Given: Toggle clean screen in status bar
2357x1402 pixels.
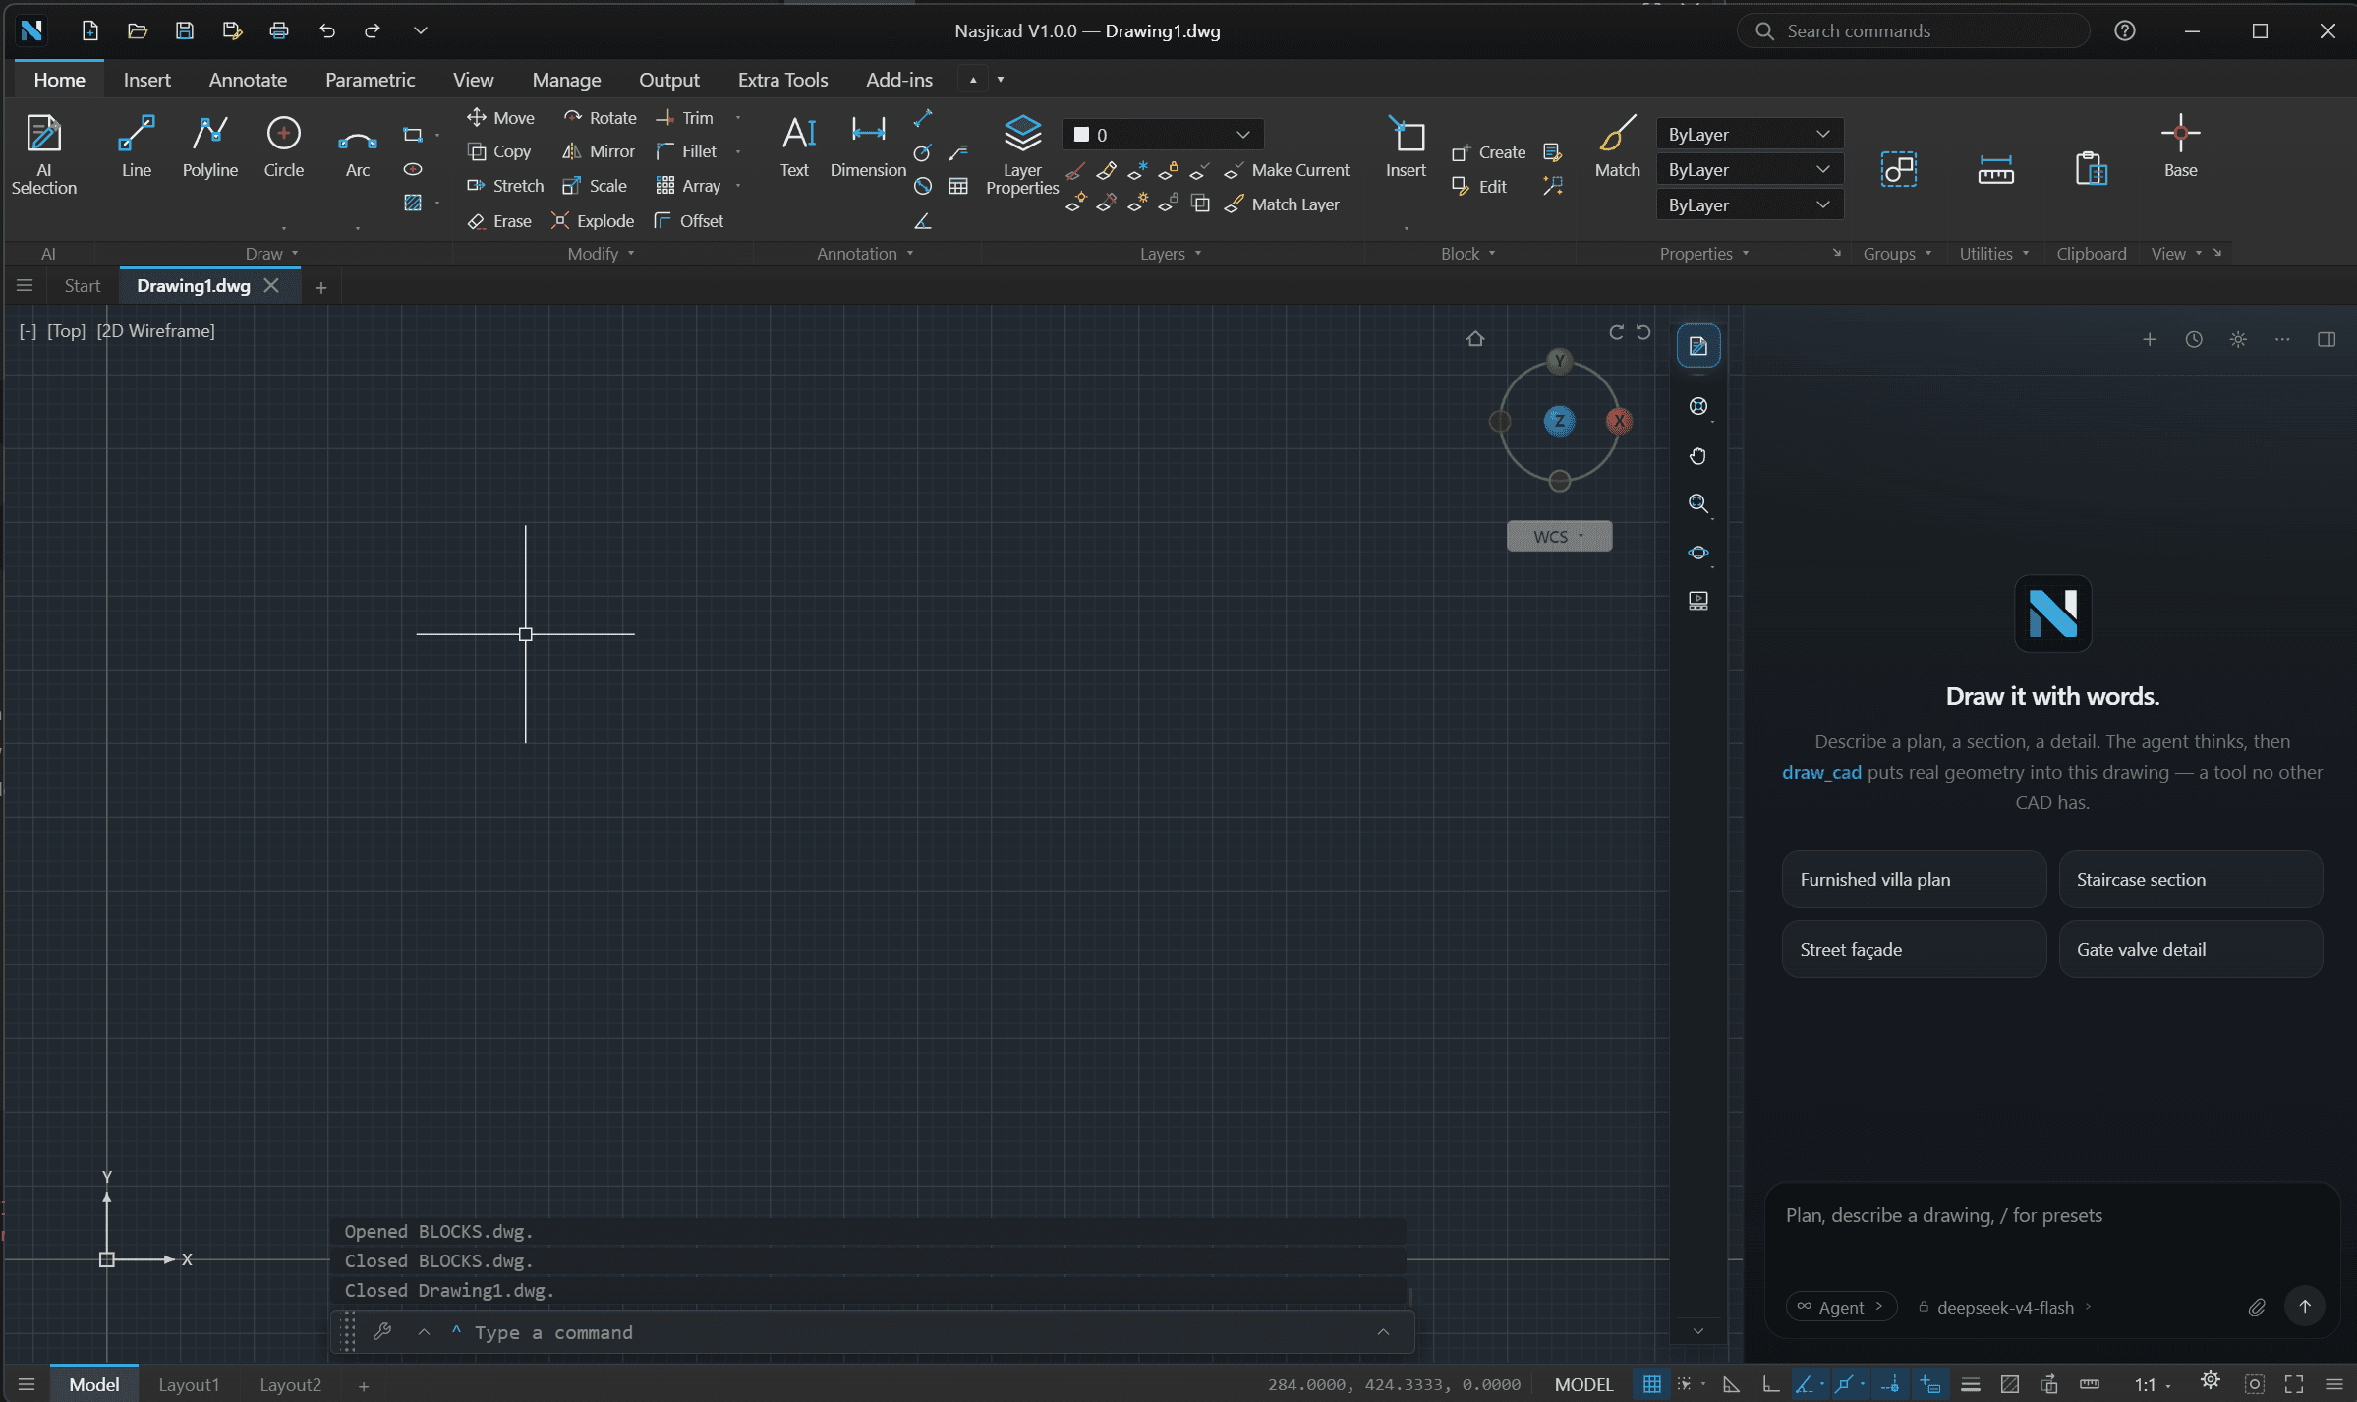Looking at the screenshot, I should click(x=2294, y=1384).
